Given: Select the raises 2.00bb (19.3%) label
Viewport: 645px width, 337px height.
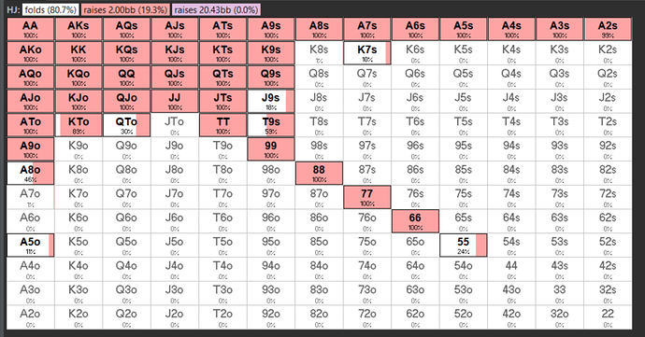Looking at the screenshot, I should pos(125,9).
